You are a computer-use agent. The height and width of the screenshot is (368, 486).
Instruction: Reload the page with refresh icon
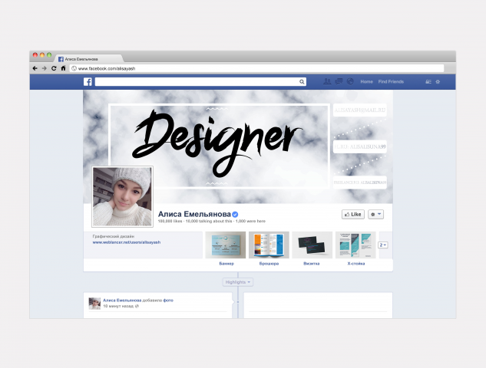coord(54,68)
